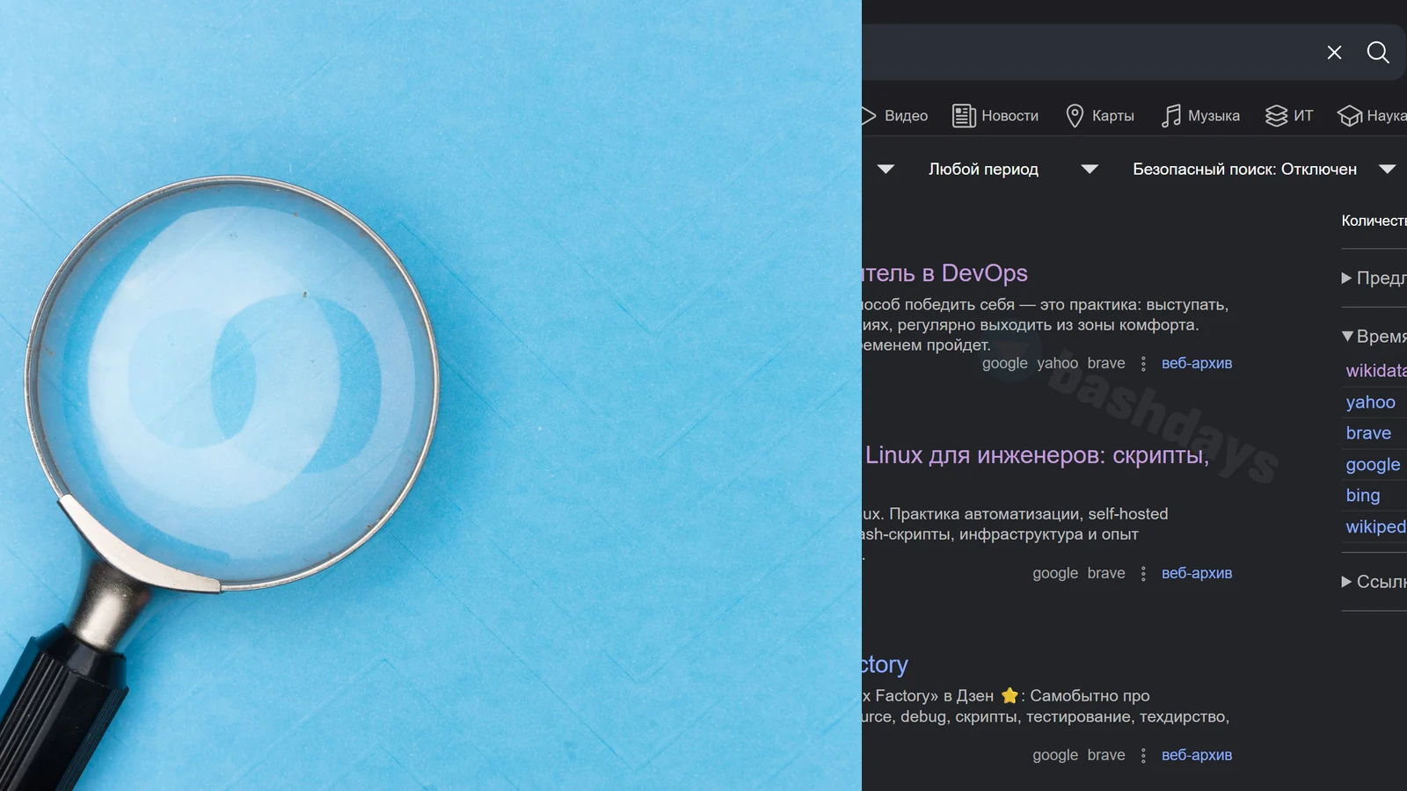Click wikidata in the sidebar engine list
This screenshot has height=791, width=1407.
(1376, 371)
